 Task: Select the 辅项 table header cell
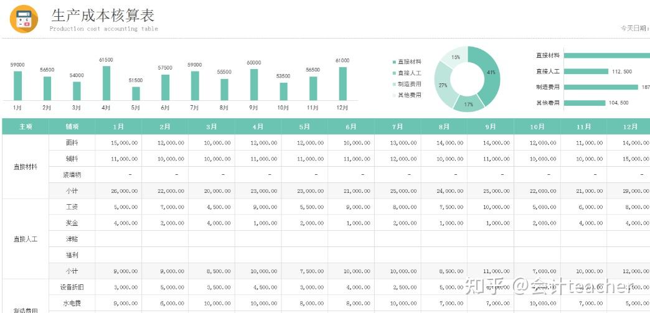point(72,126)
